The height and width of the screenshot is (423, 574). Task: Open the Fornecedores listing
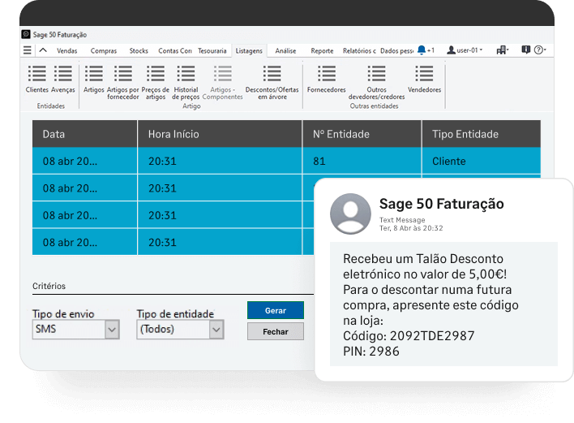point(326,75)
